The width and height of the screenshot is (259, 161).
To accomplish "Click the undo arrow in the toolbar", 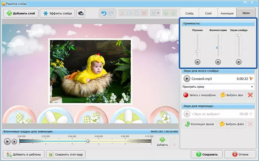I will [x=104, y=13].
